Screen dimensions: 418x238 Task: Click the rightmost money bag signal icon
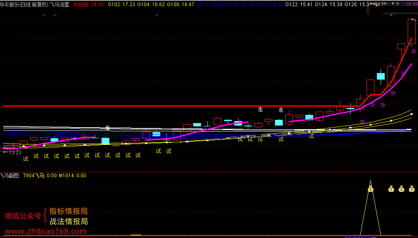pyautogui.click(x=411, y=189)
